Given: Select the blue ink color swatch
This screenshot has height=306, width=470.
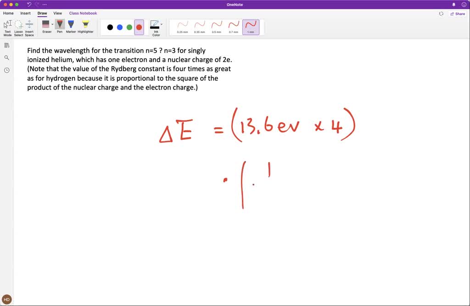Looking at the screenshot, I should (x=119, y=27).
